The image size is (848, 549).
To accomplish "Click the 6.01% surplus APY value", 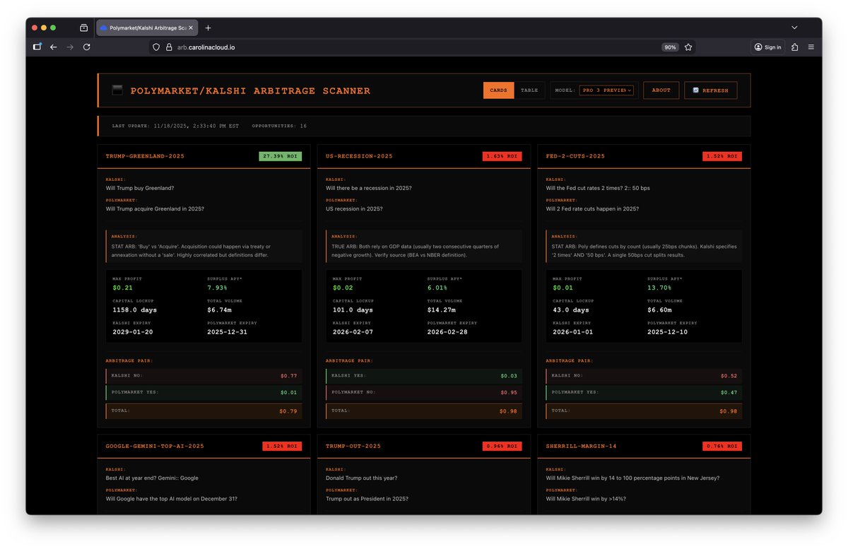I will coord(437,288).
